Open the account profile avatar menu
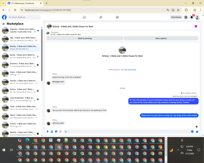Screen dimensions: 204x163 [197, 17]
